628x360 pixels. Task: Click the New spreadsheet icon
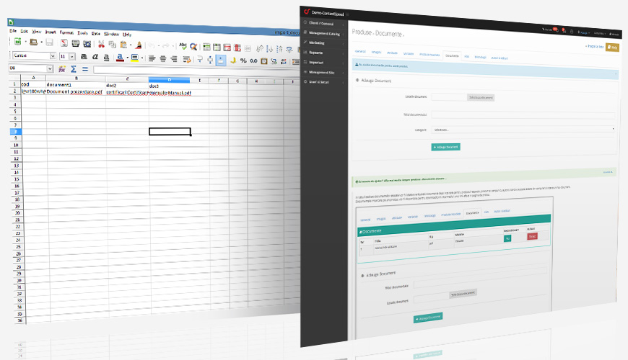(x=17, y=41)
